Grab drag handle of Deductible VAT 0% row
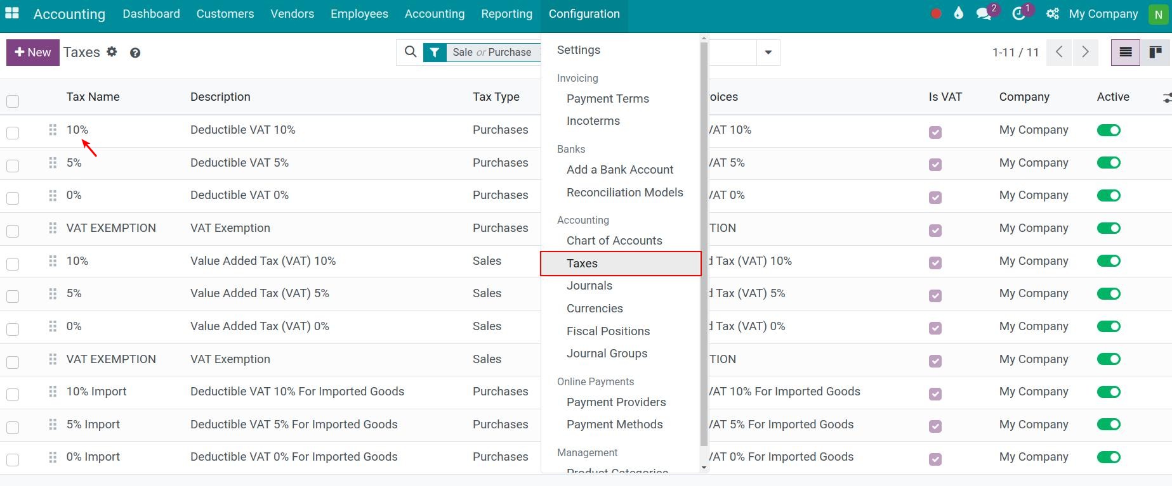 53,195
